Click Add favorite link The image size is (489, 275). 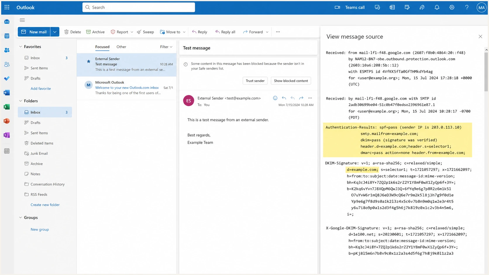(41, 89)
